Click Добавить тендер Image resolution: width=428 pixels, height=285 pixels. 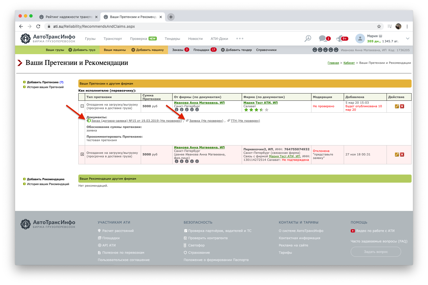236,50
